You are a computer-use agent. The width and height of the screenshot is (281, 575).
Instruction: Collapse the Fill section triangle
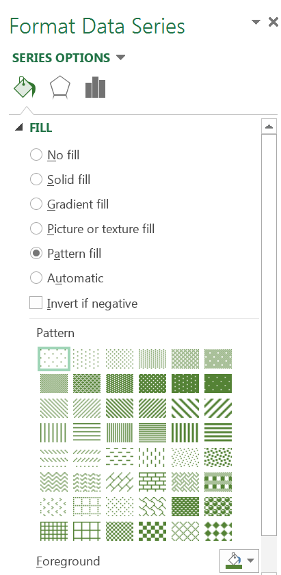coord(18,127)
